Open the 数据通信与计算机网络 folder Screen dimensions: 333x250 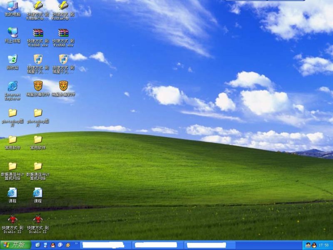[x=12, y=167]
